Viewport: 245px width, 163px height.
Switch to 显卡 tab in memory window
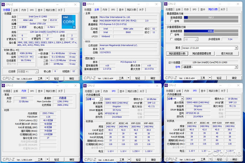point(40,91)
